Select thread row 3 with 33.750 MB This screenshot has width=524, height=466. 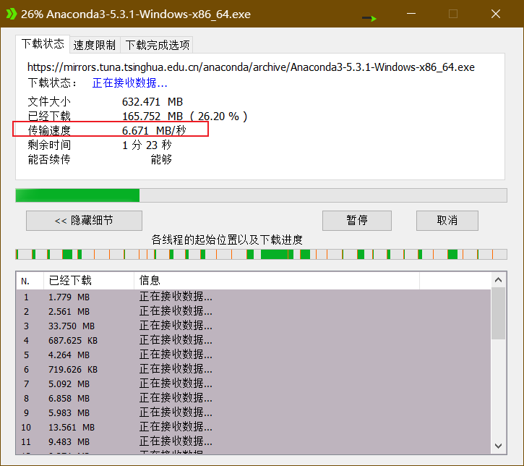coord(253,326)
